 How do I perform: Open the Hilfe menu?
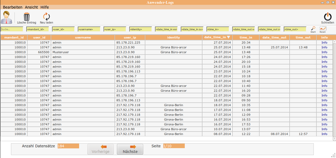tap(45, 7)
